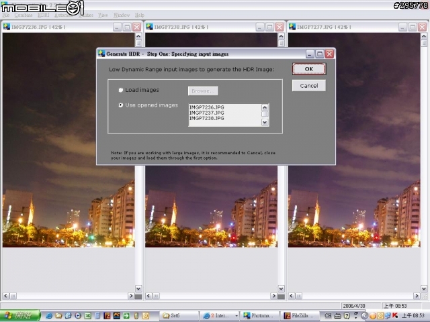Open the Window menu

122,15
